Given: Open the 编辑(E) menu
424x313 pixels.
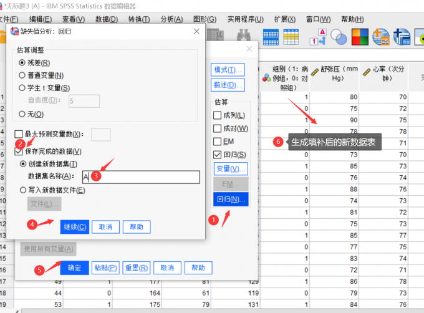Looking at the screenshot, I should point(41,19).
